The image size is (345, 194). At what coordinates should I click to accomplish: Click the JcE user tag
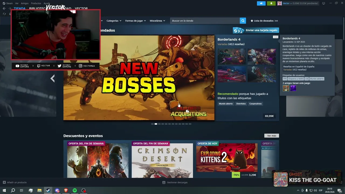(306, 79)
